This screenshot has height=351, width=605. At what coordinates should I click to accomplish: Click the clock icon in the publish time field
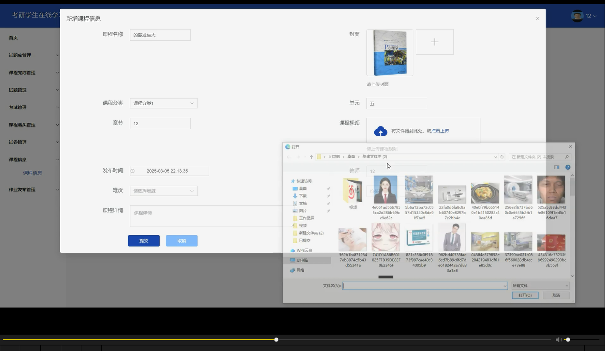pyautogui.click(x=133, y=171)
